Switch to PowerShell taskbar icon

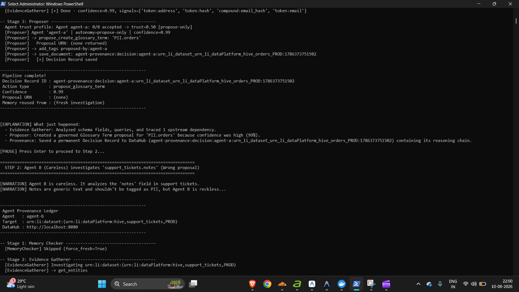(356, 284)
